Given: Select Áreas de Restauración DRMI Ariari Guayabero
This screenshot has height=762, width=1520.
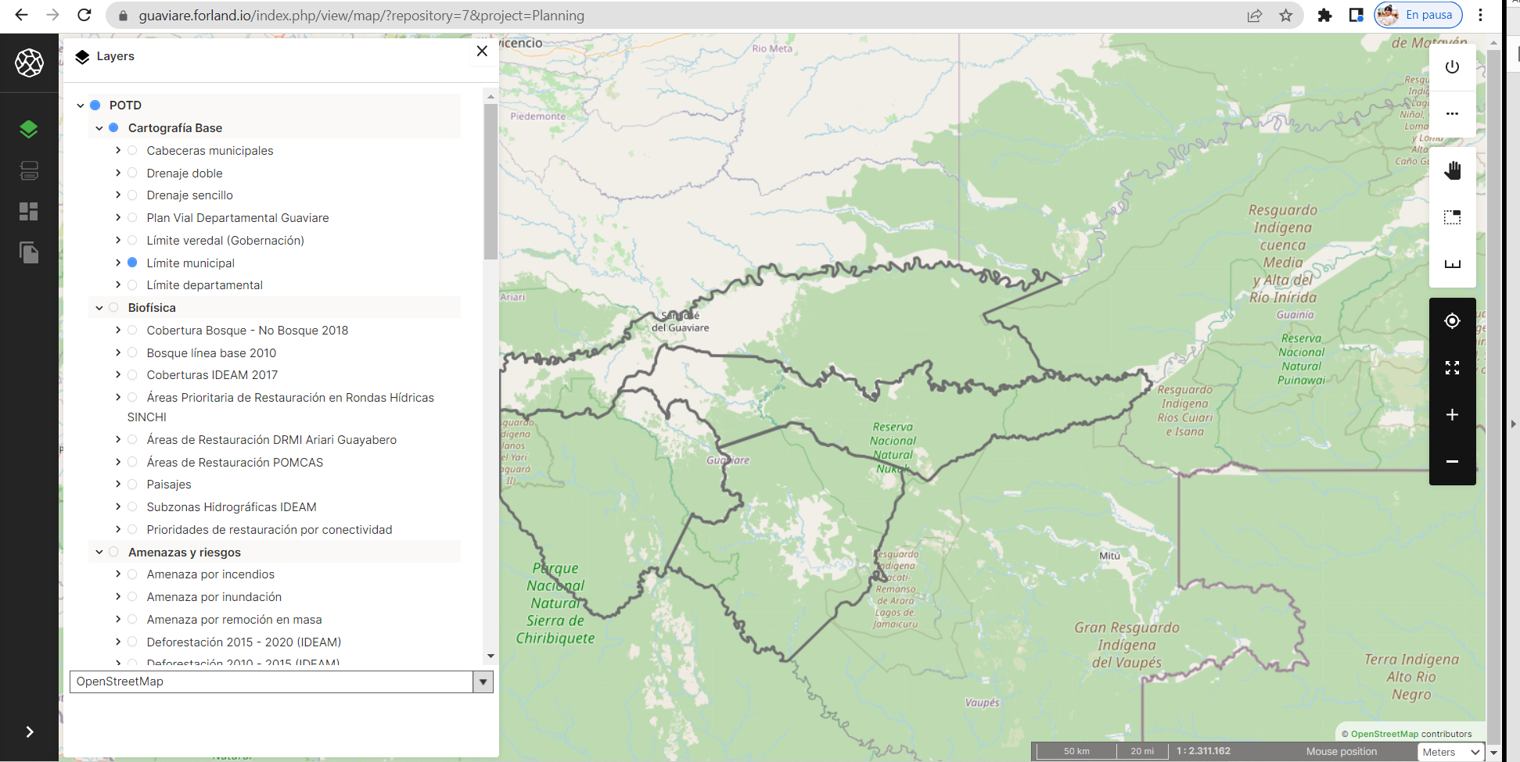Looking at the screenshot, I should coord(271,440).
